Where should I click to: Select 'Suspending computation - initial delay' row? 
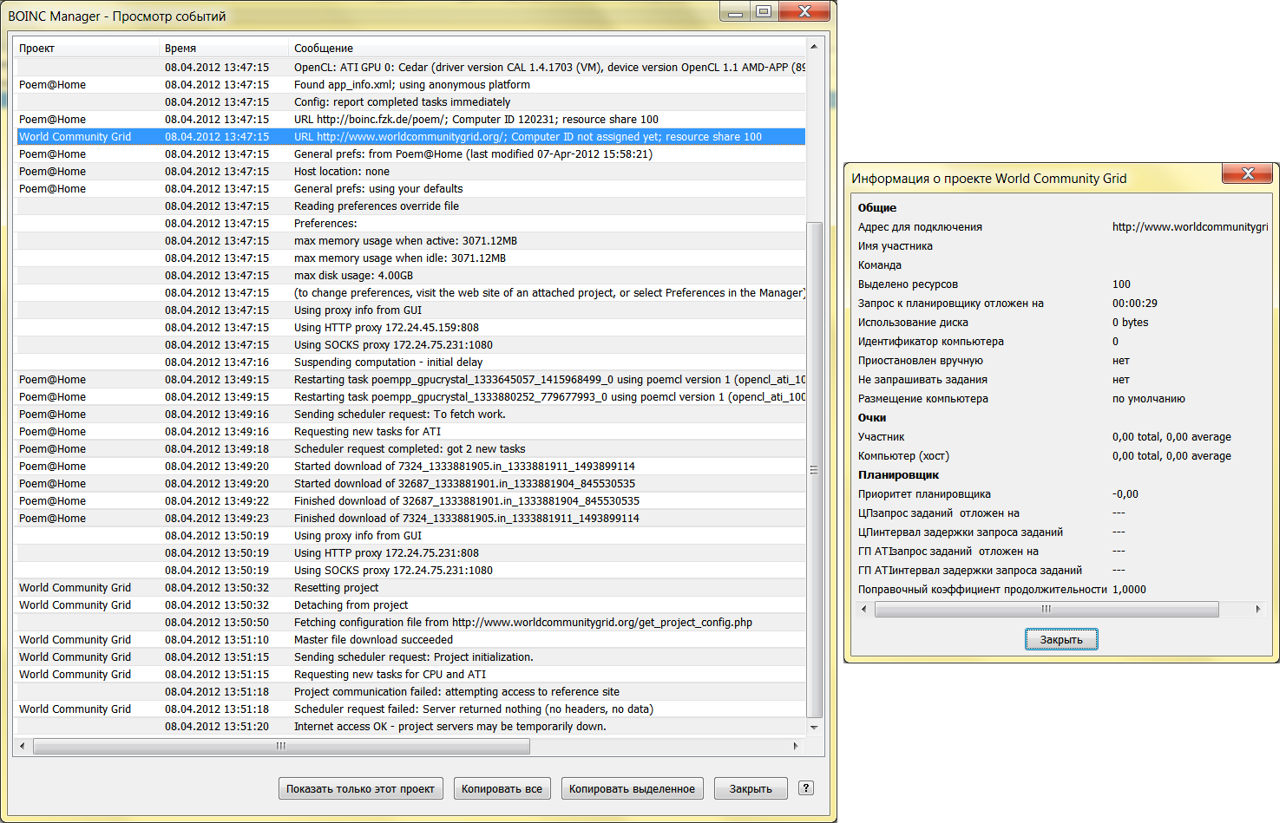click(410, 362)
